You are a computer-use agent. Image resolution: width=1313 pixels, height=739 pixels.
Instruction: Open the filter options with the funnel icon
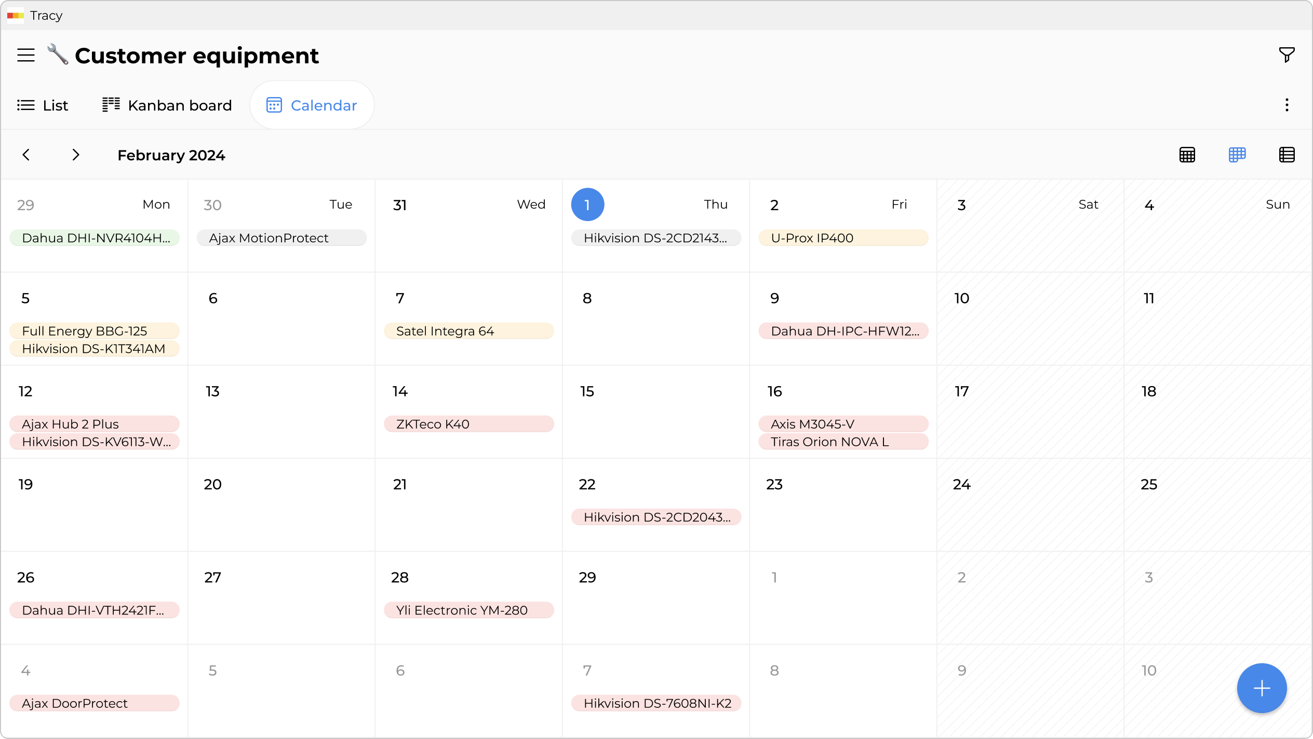coord(1287,54)
